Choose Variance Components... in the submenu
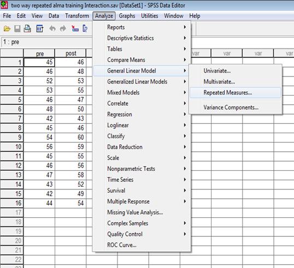Screen dimensions: 294x268 pyautogui.click(x=236, y=108)
